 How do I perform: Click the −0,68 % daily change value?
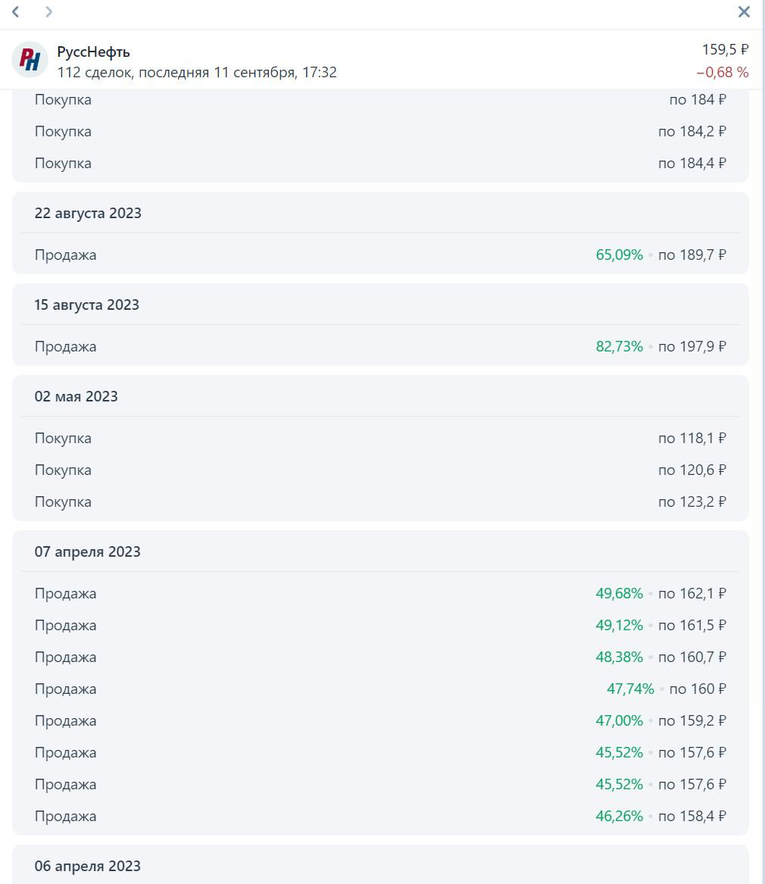(x=722, y=72)
